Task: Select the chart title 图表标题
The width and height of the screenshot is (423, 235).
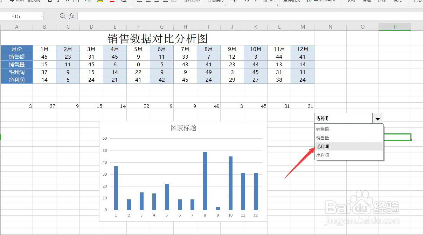Action: pos(183,128)
